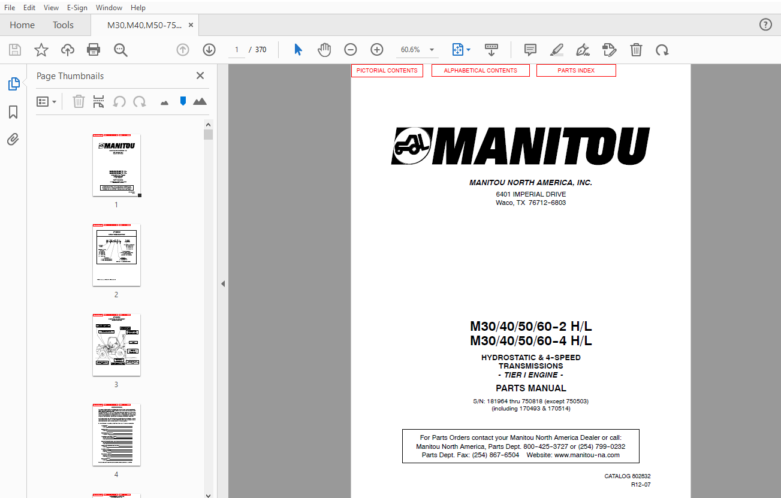Screen dimensions: 781x498
Task: Open thumbnail options dropdown menu
Action: (x=47, y=102)
